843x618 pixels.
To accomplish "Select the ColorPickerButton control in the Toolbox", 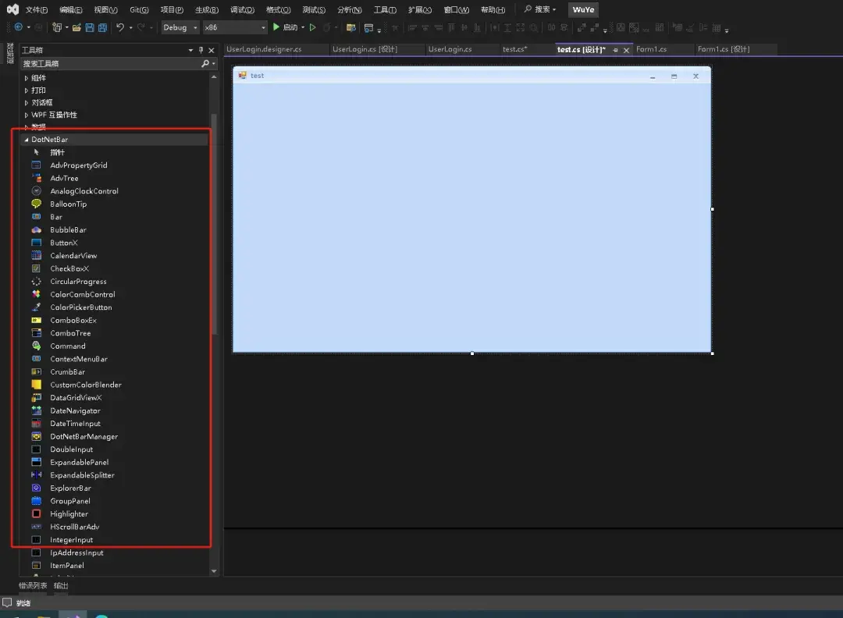I will coord(82,307).
